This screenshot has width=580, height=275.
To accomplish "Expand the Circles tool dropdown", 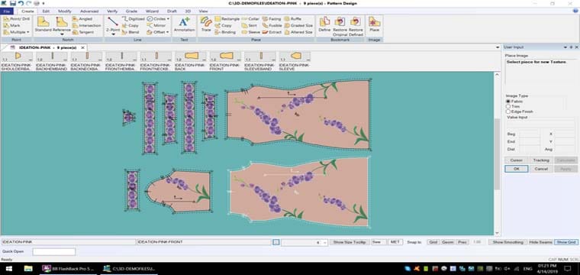I will [x=169, y=19].
